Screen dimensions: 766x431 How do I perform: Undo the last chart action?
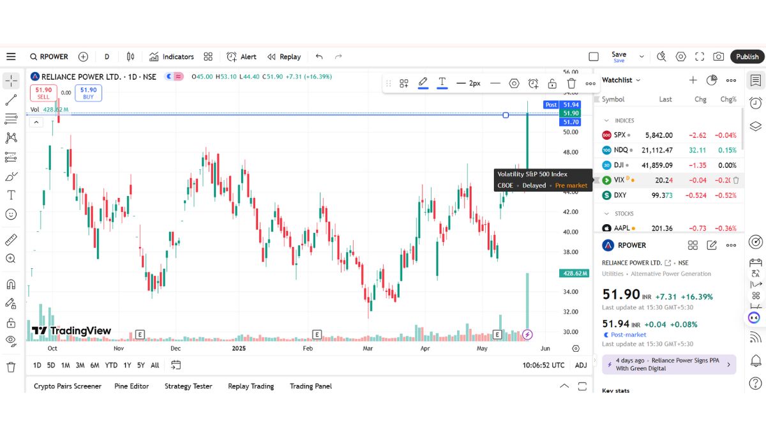319,57
